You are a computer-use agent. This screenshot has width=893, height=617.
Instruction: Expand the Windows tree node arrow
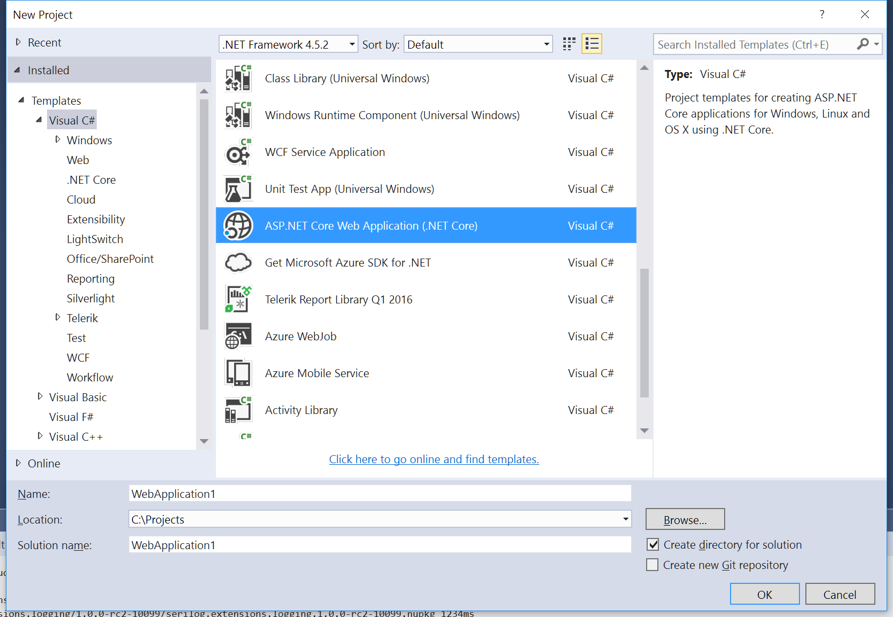tap(58, 139)
